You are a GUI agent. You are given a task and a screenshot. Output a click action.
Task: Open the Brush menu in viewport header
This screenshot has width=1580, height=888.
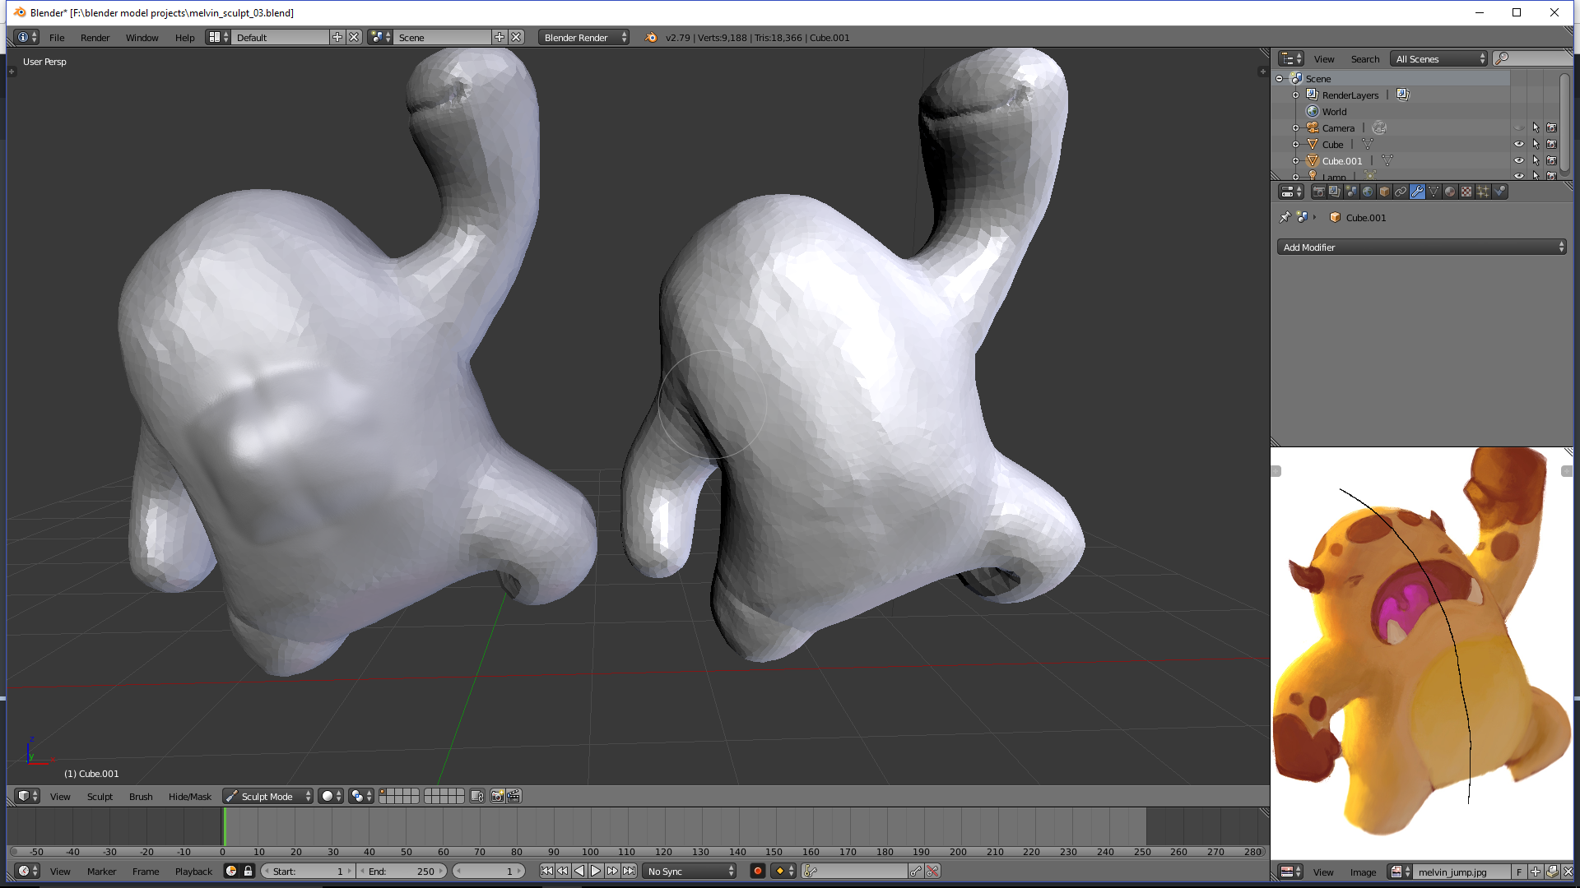pyautogui.click(x=141, y=796)
